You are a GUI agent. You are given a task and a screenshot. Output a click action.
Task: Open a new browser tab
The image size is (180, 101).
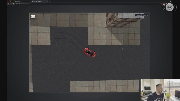[50, 1]
